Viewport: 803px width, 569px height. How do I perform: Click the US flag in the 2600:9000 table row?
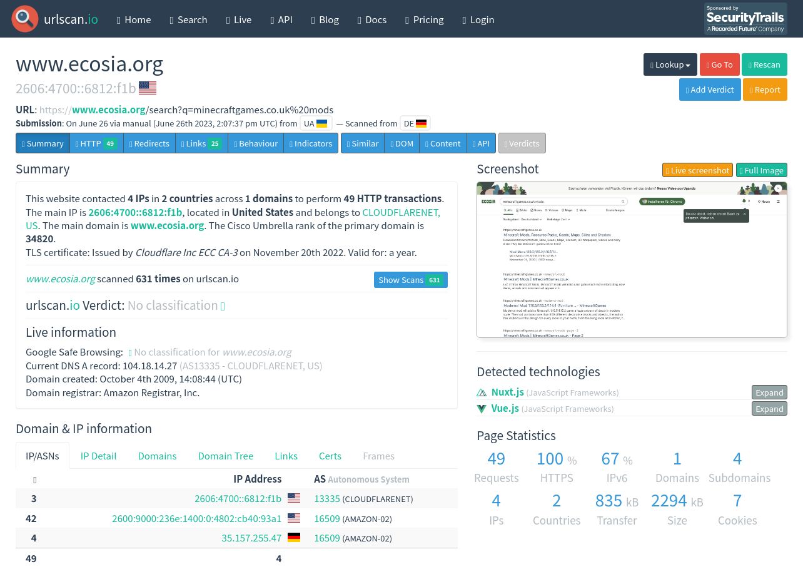click(x=294, y=518)
